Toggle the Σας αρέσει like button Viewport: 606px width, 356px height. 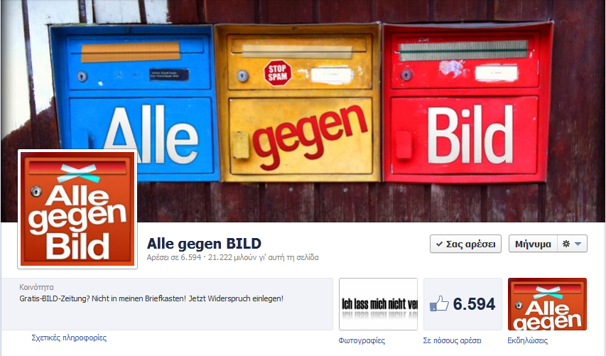coord(465,244)
